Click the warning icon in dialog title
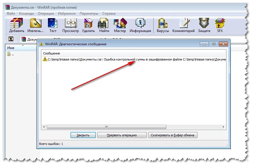Viewport: 253px width, 166px height. (x=41, y=44)
